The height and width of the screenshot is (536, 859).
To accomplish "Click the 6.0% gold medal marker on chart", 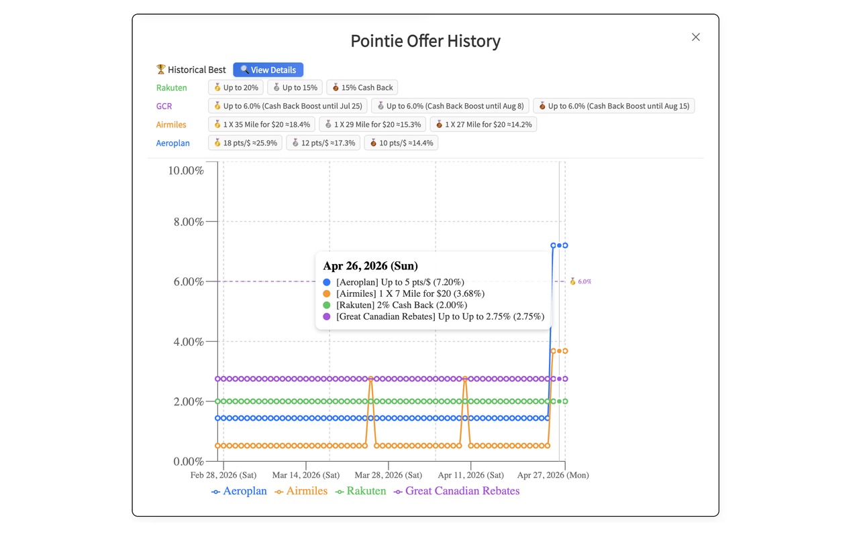I will tap(580, 281).
